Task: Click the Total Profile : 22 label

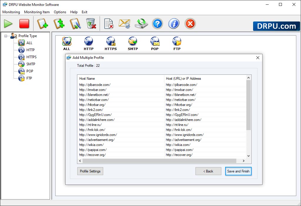Action: (88, 66)
